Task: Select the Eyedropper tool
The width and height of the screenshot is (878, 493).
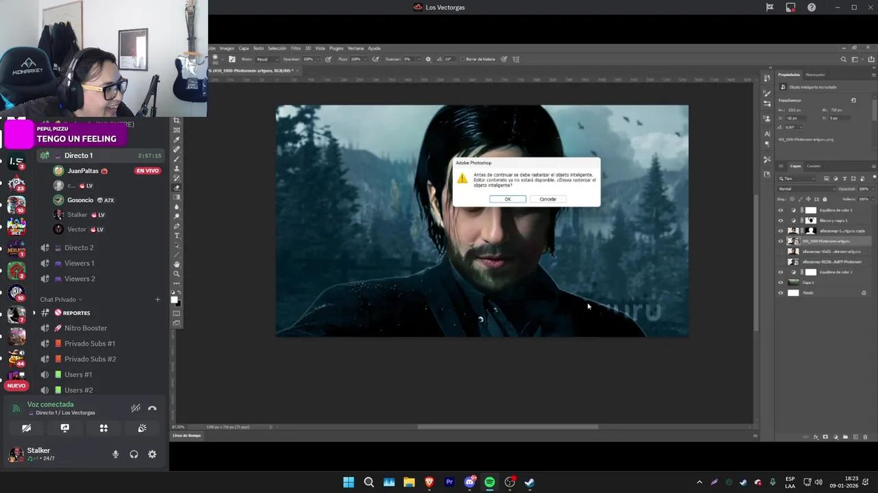Action: [x=176, y=140]
